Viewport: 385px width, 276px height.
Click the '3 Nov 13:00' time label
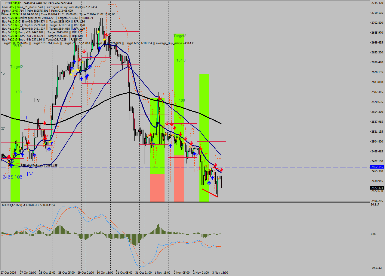220,273
